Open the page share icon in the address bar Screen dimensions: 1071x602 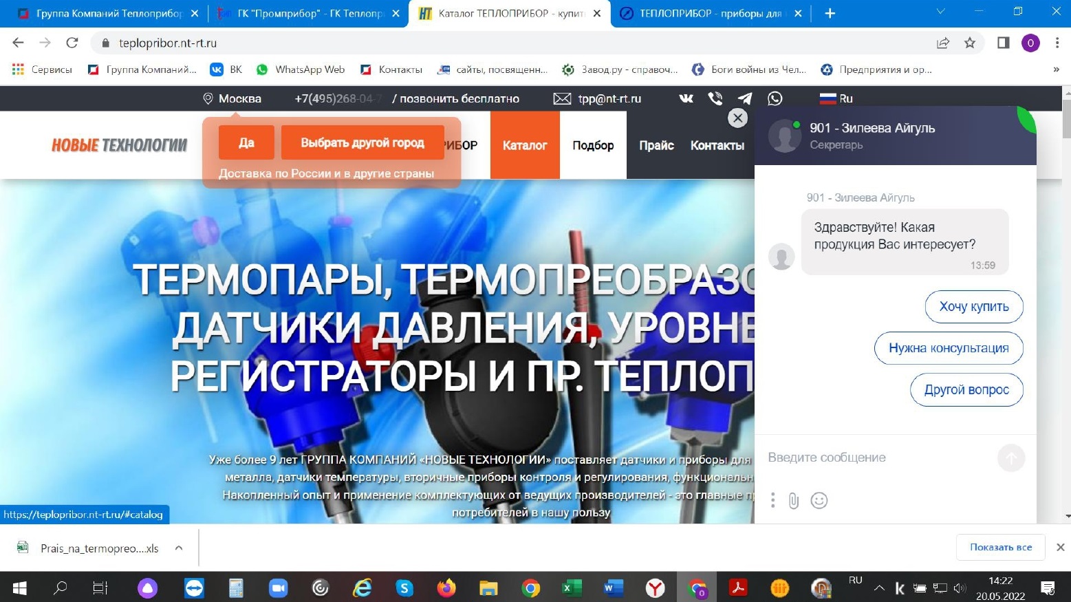(x=943, y=43)
